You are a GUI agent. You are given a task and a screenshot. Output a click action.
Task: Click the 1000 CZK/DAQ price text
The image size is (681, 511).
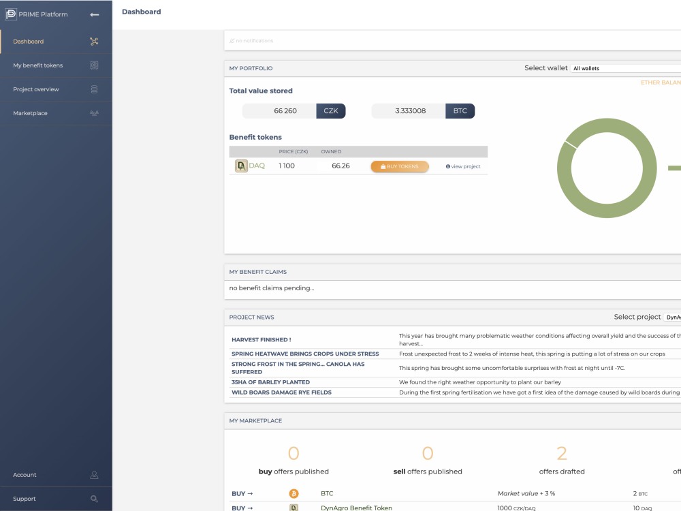pos(516,508)
